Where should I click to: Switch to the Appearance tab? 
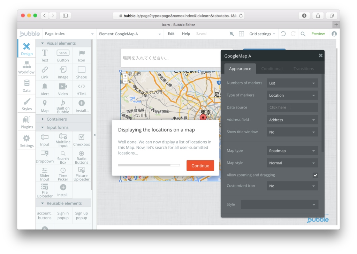[x=240, y=69]
